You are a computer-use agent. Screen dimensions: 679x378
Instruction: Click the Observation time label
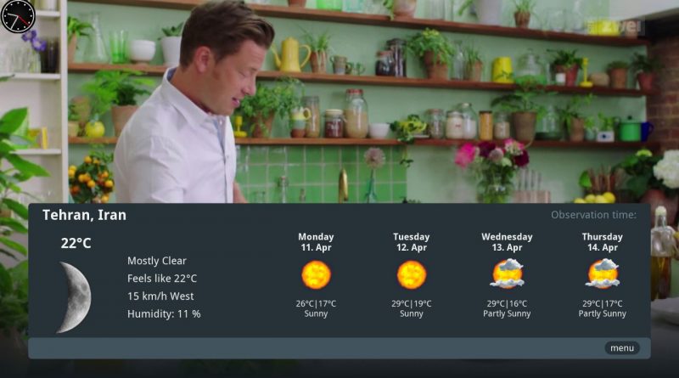click(x=593, y=215)
